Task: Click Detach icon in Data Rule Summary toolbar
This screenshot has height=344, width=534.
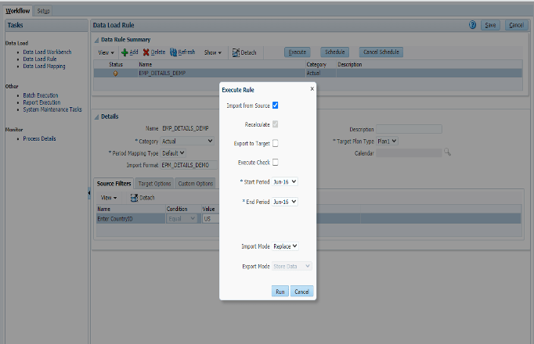Action: pyautogui.click(x=236, y=52)
